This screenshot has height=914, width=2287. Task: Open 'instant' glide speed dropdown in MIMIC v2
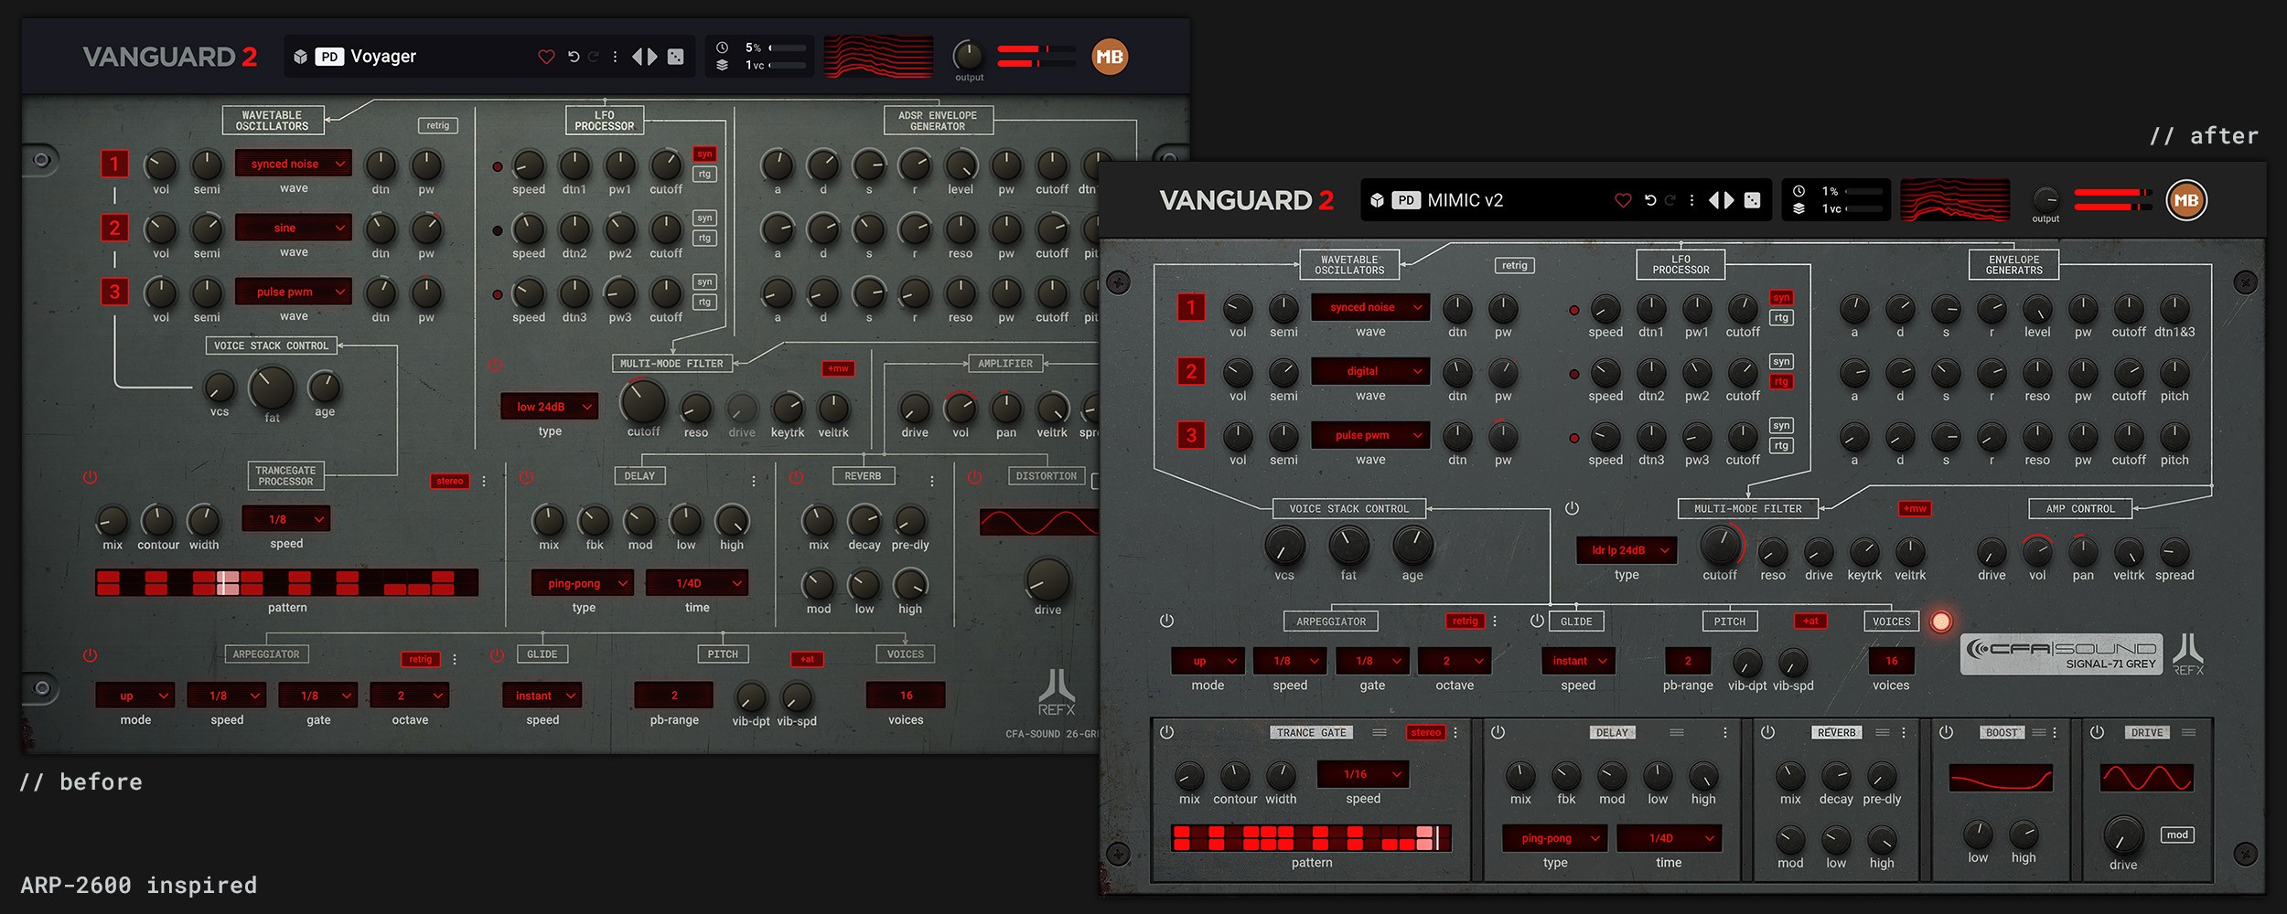pos(1578,661)
